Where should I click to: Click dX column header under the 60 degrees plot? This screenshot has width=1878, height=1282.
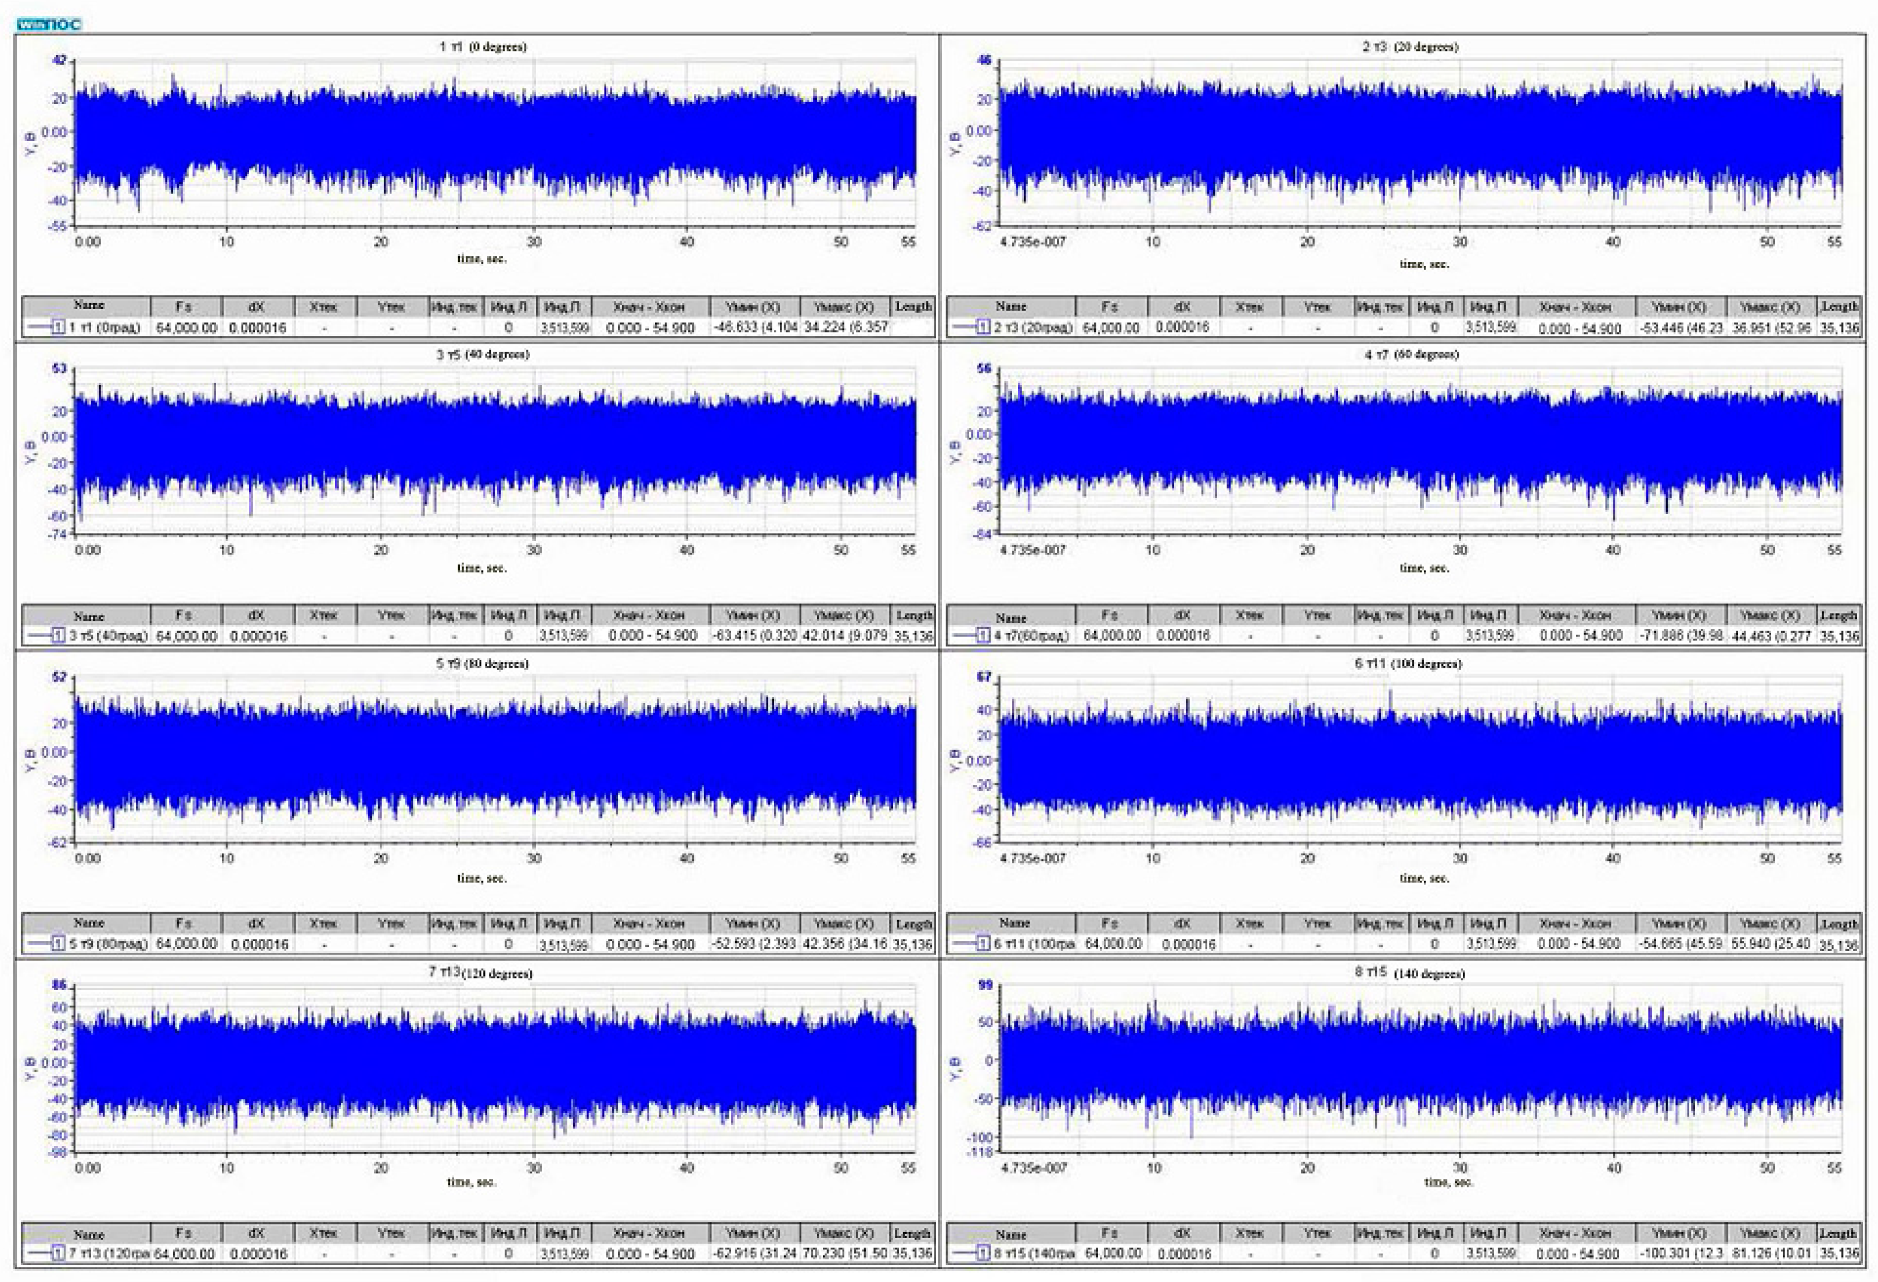click(1181, 615)
